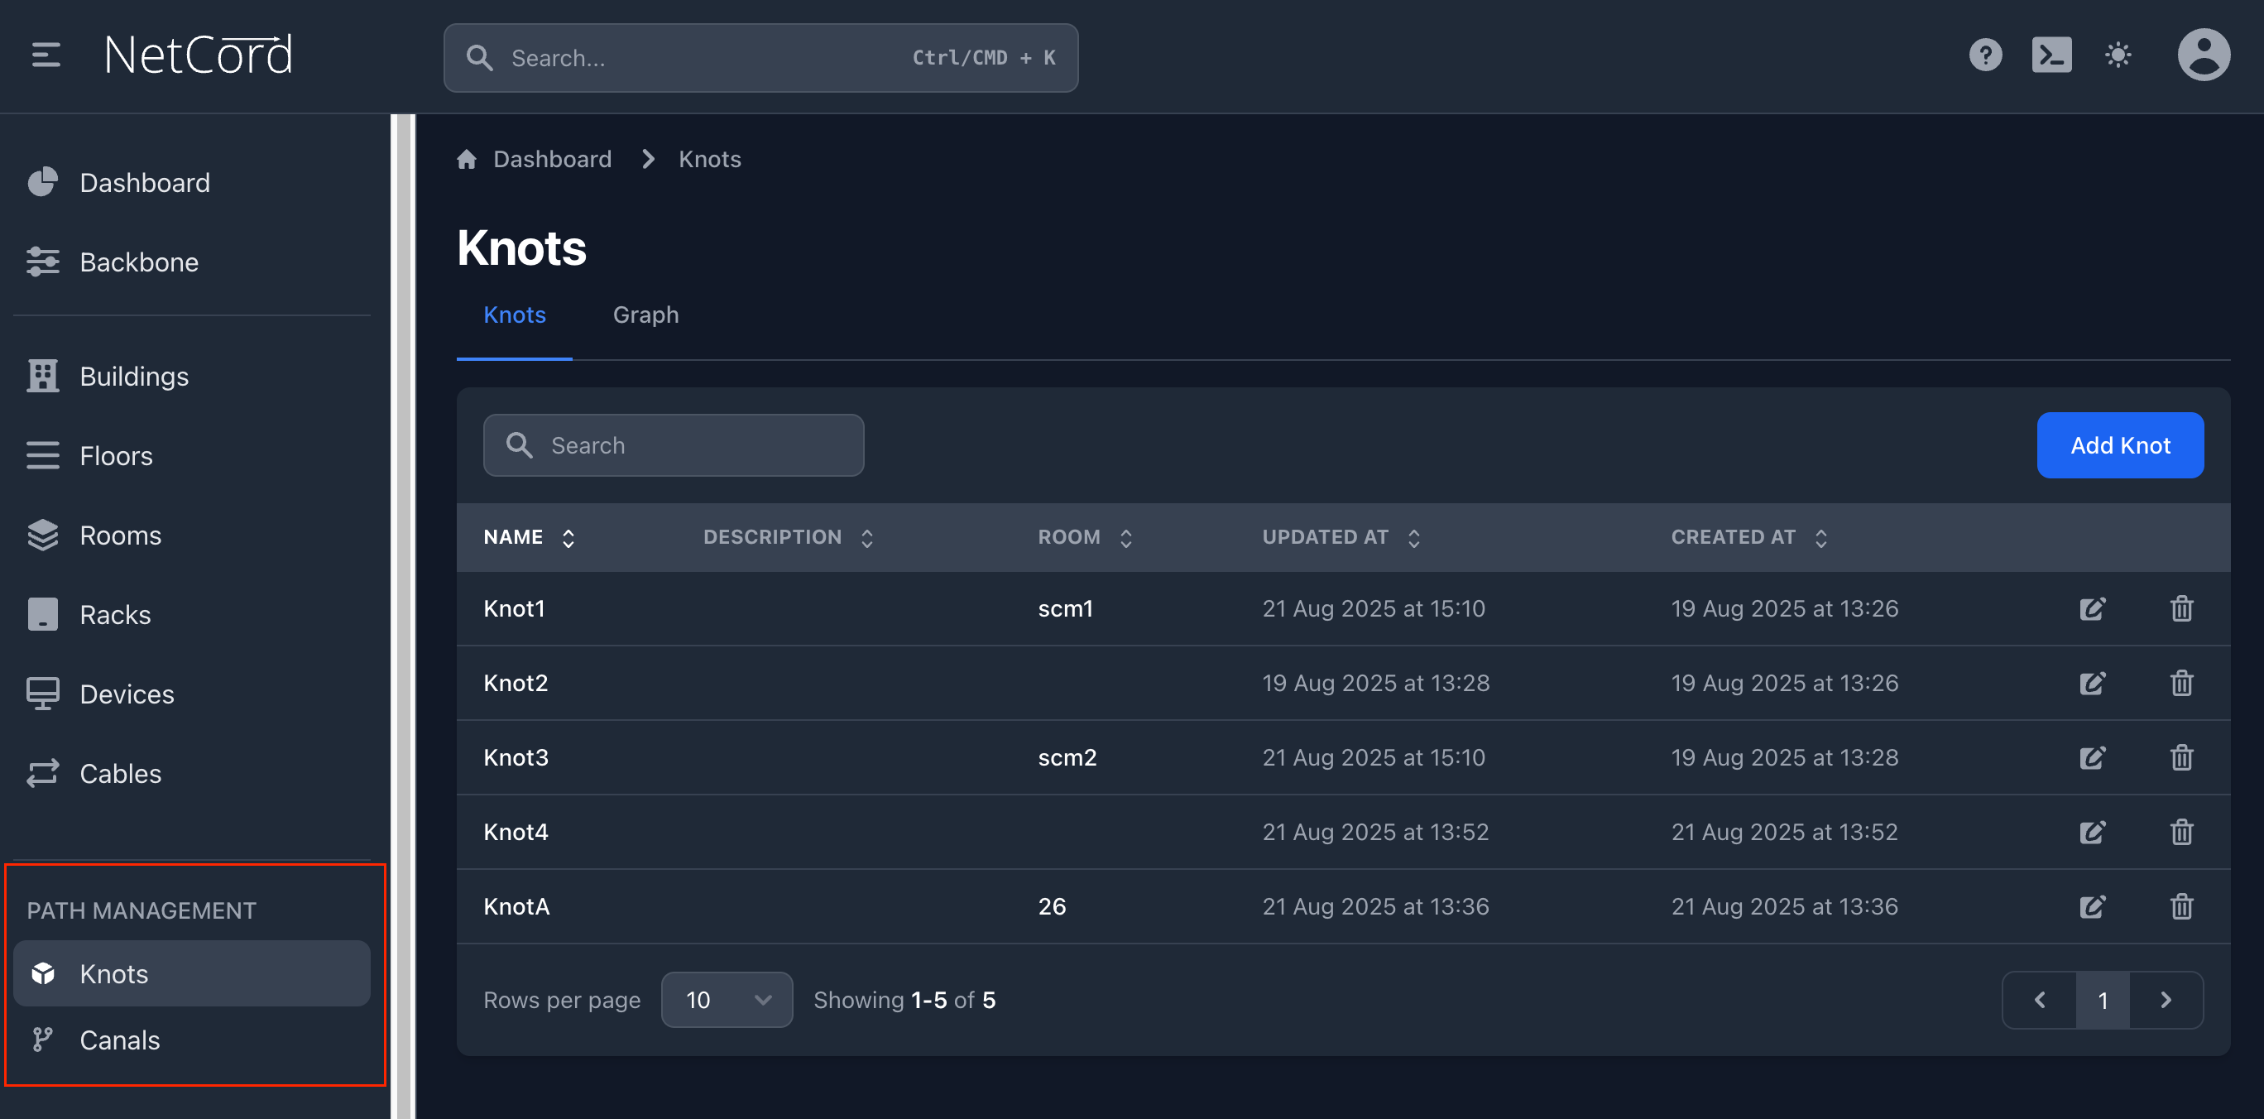Viewport: 2264px width, 1119px height.
Task: Sort by Room column arrows
Action: click(1125, 537)
